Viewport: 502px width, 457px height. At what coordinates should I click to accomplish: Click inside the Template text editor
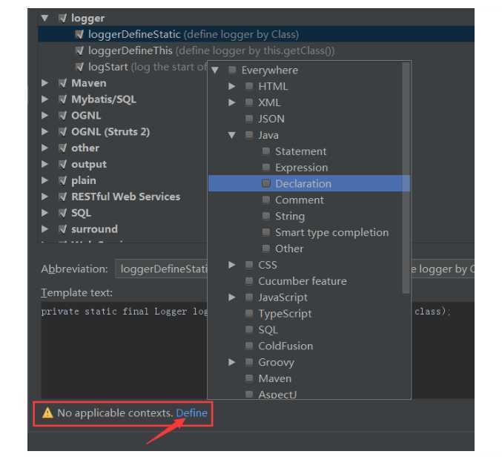[125, 349]
